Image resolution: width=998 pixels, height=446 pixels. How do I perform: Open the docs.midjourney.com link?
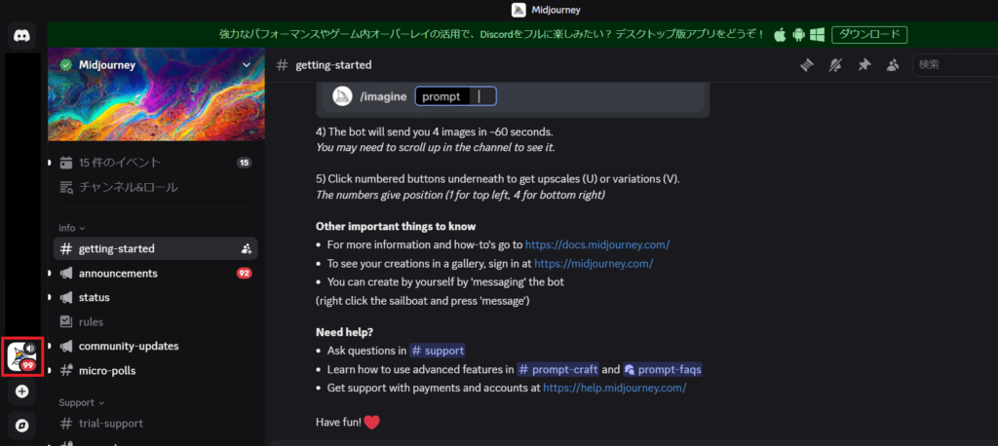coord(597,244)
